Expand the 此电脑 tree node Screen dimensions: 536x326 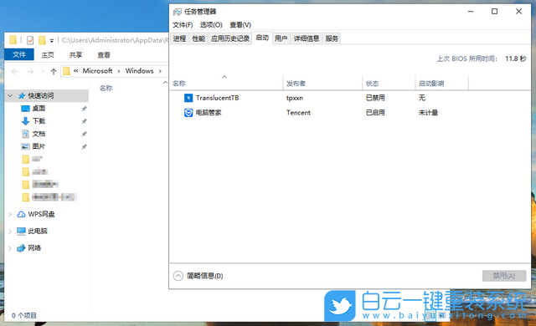pyautogui.click(x=10, y=232)
